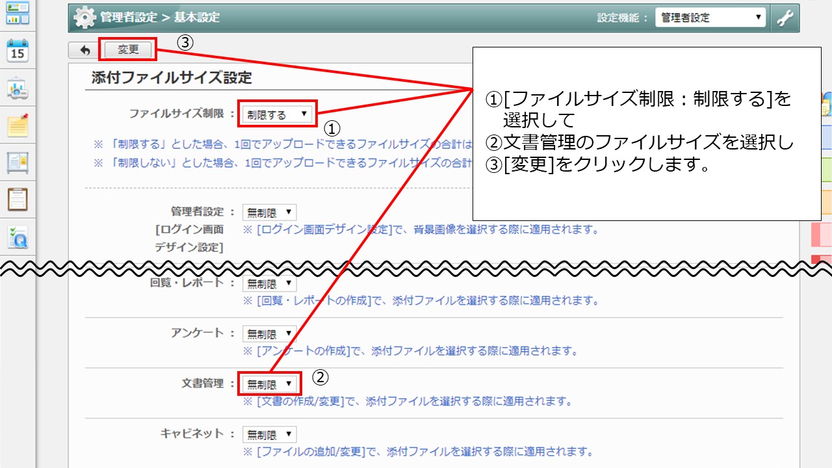Open the ファイルサイズ制限 dropdown
Screen dimensions: 832x468
[277, 114]
